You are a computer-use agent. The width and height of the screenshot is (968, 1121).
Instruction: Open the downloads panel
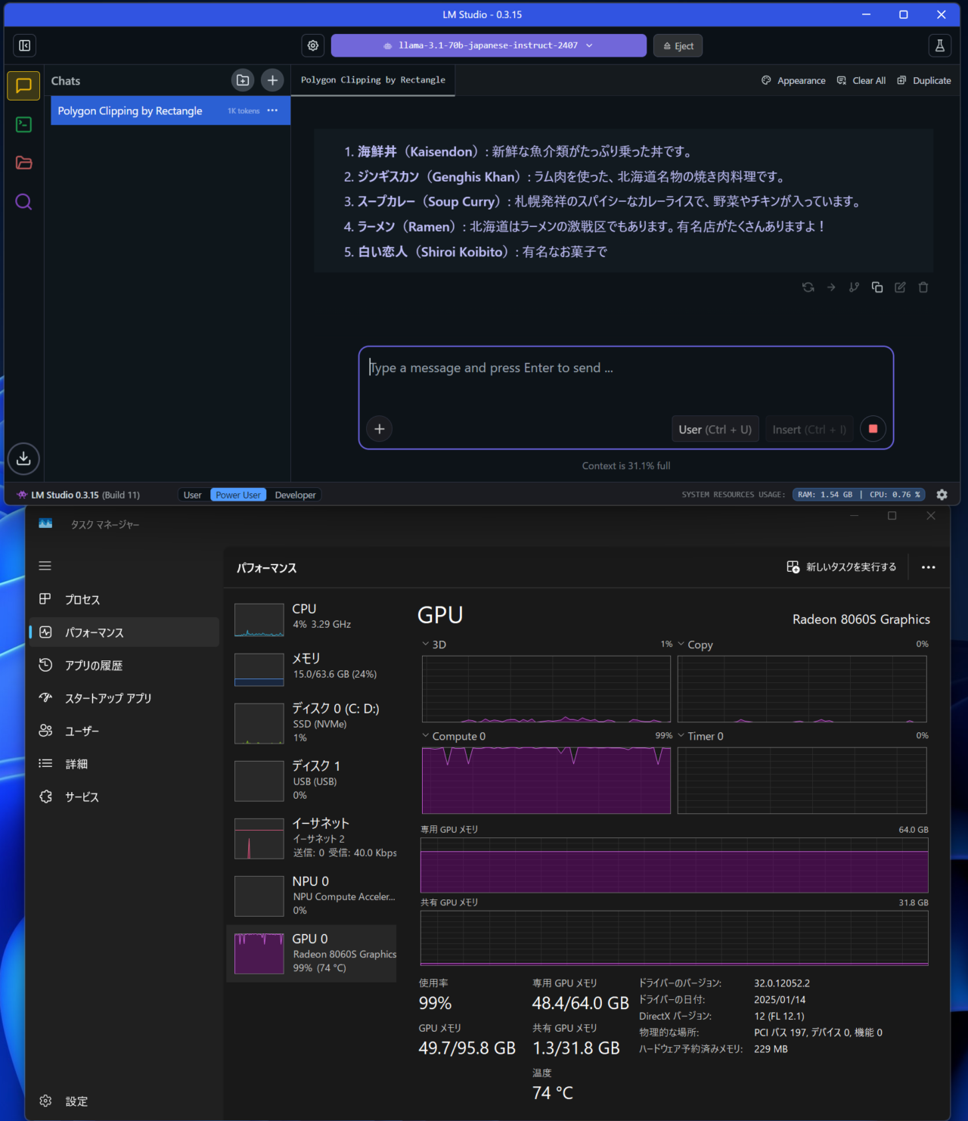click(x=23, y=458)
